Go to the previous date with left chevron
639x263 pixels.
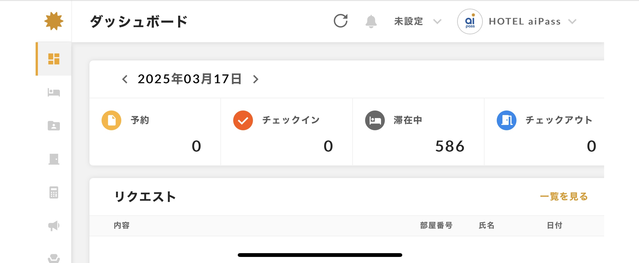[x=125, y=79]
